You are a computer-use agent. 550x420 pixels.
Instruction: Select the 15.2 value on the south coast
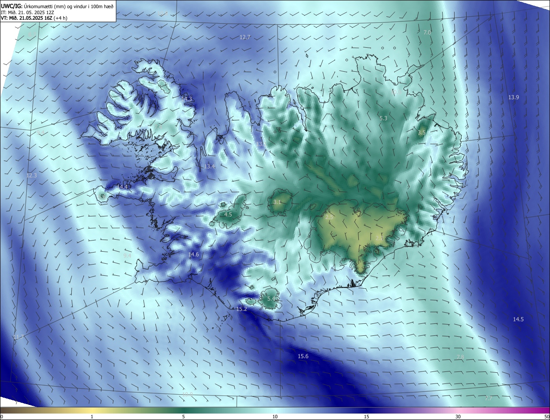[x=241, y=309]
